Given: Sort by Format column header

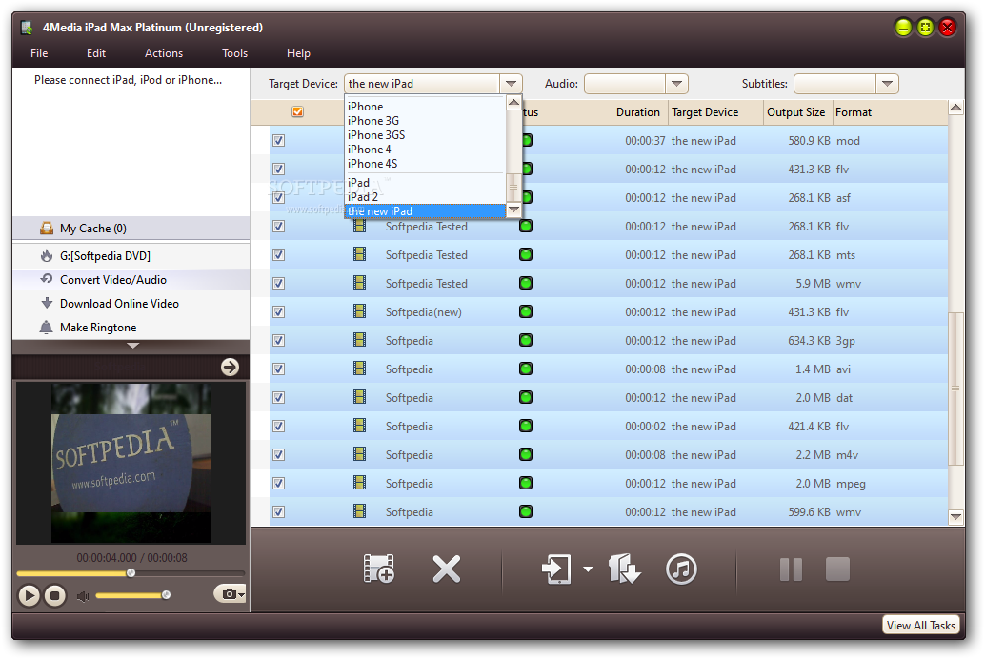Looking at the screenshot, I should [890, 111].
